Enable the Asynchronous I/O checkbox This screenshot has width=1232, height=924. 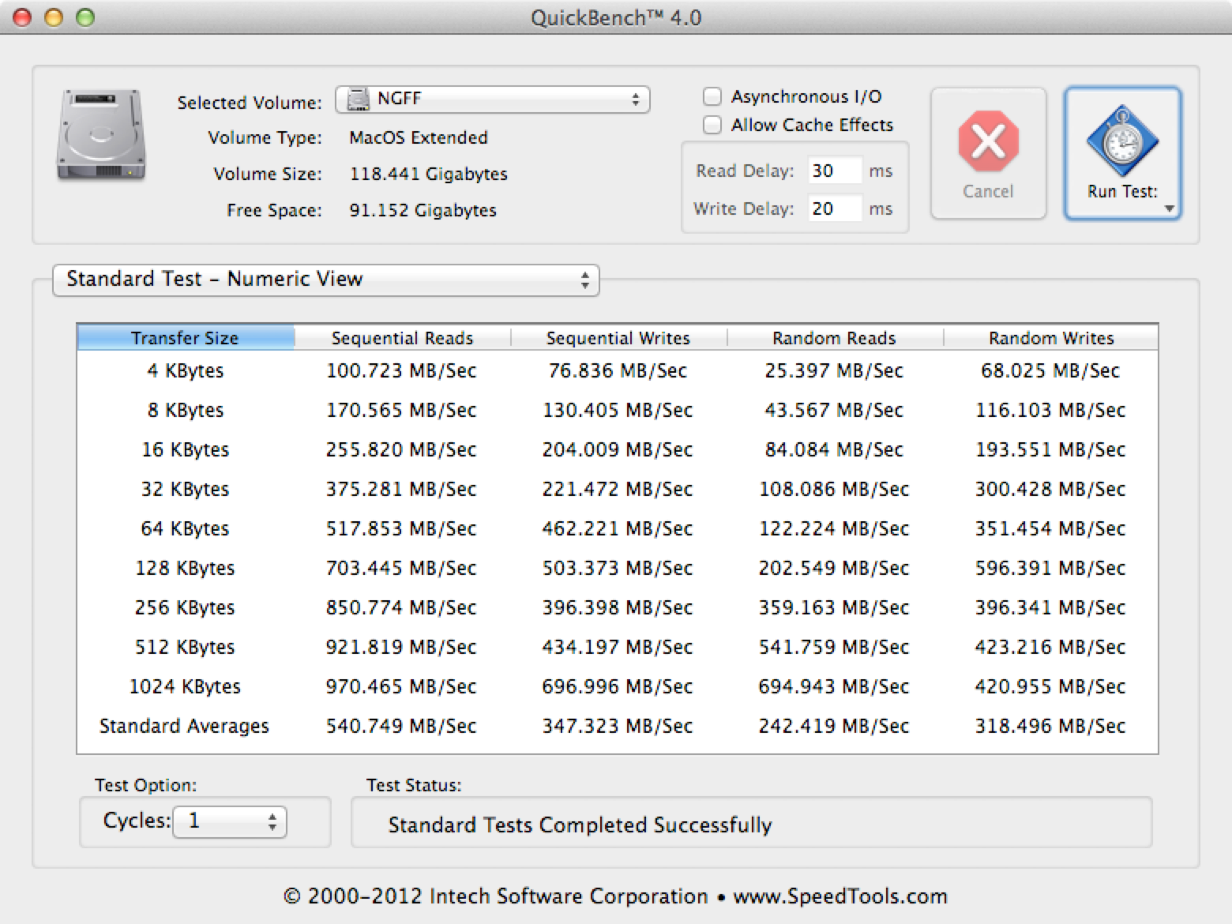pos(712,97)
